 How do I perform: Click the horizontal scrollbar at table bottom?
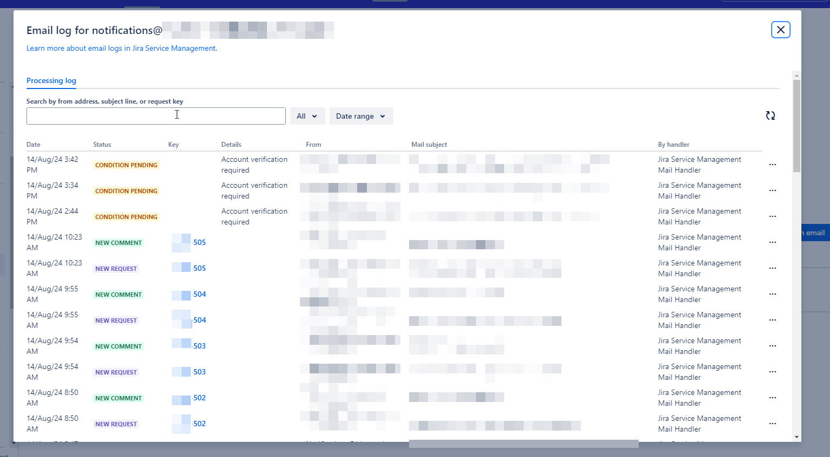tap(524, 444)
